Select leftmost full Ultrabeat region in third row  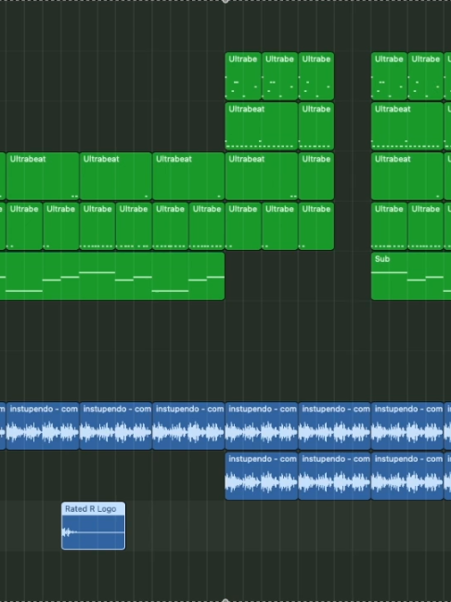point(43,176)
